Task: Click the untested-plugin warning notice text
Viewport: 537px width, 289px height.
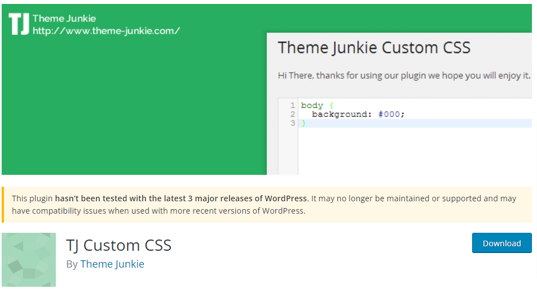Action: point(264,205)
